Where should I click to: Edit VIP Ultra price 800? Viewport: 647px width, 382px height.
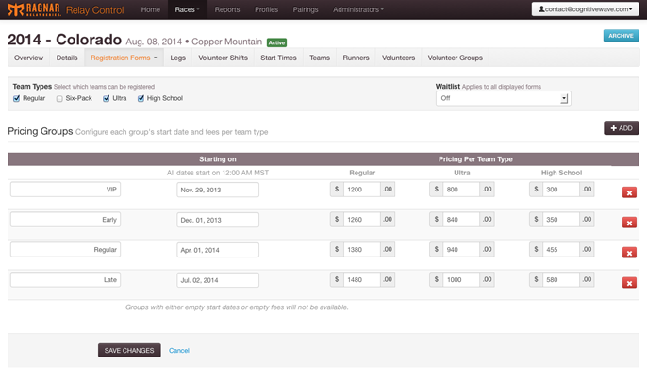(461, 190)
